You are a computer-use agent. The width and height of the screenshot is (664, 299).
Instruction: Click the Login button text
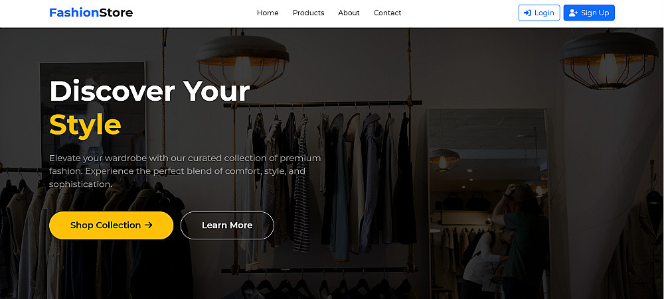544,13
